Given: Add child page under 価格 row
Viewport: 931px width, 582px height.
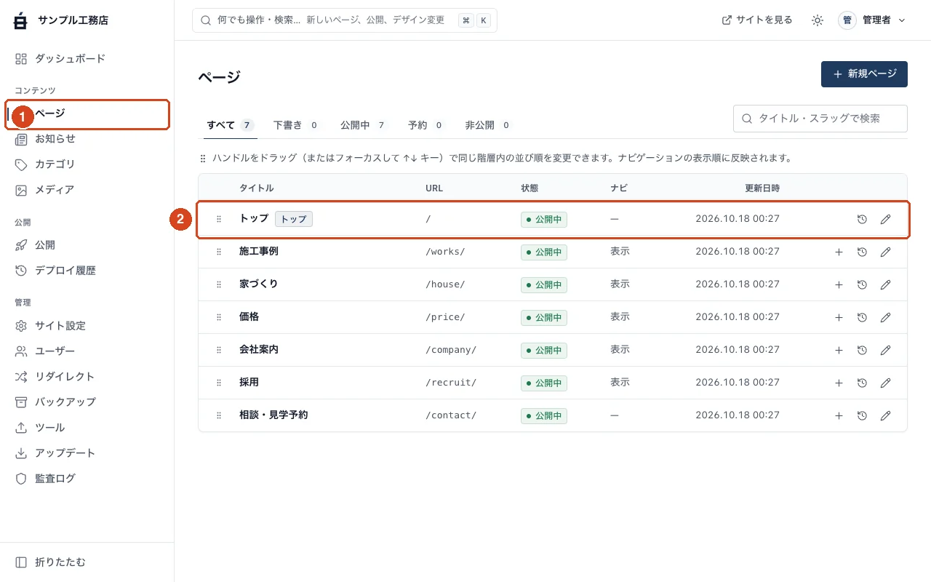Looking at the screenshot, I should (839, 317).
